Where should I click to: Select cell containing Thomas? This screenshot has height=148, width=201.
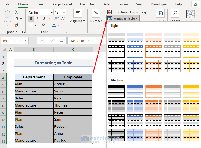(x=73, y=105)
